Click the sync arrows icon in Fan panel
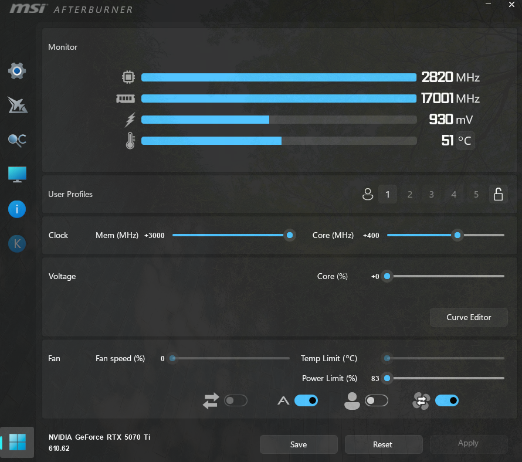The width and height of the screenshot is (522, 462). point(211,401)
